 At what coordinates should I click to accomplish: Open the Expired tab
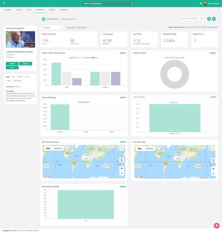[x=52, y=10]
